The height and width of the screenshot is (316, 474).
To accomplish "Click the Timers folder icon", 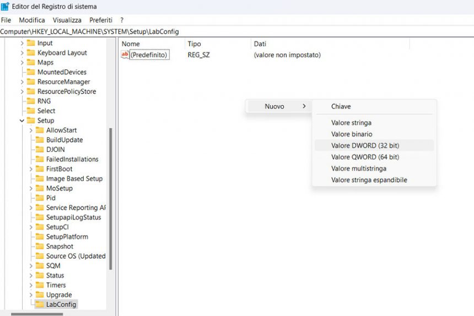I will pos(40,285).
